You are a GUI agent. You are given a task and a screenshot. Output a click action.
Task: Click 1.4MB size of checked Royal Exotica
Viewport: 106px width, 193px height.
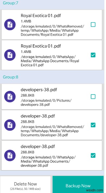26,52
